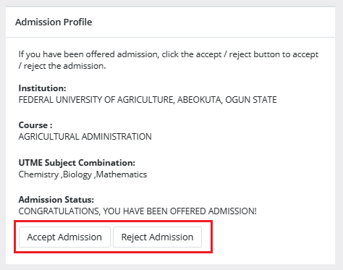Click the OFFERED ADMISSION! words in status
The image size is (343, 270).
(x=213, y=211)
